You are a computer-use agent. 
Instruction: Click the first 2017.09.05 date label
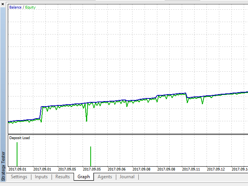pyautogui.click(x=67, y=169)
